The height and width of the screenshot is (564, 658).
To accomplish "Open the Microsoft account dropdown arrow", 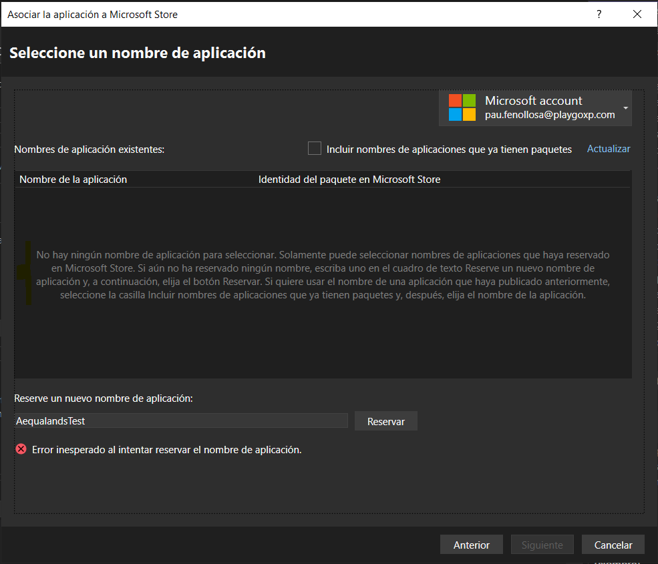I will point(626,108).
